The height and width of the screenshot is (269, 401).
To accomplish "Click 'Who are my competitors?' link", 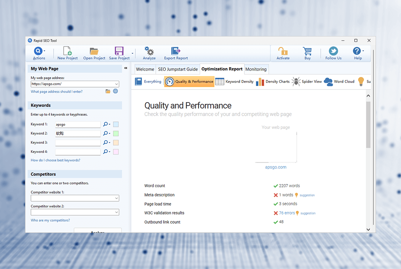I will pos(50,220).
